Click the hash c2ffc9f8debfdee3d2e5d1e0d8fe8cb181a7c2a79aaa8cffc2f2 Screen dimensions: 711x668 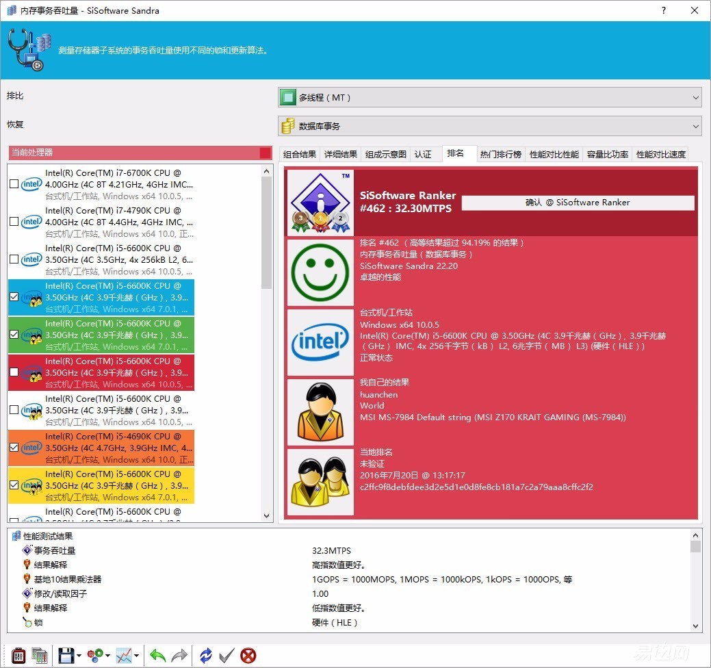476,487
